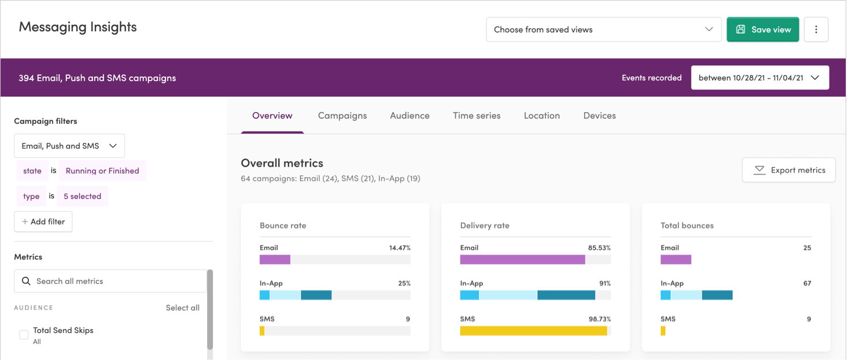
Task: Click the download icon on Export metrics
Action: (760, 169)
